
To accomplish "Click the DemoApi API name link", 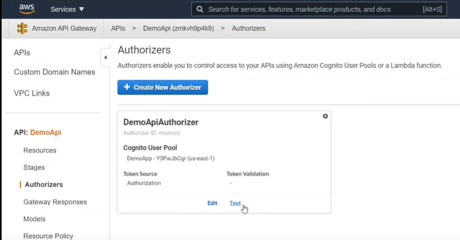I will pos(46,132).
